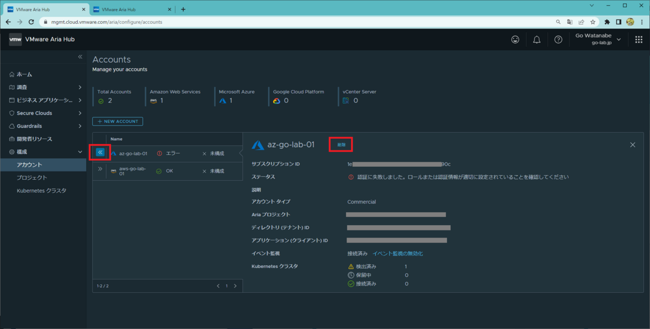This screenshot has height=329, width=650.
Task: Close the az-go-lab-01 detail panel
Action: coord(633,145)
